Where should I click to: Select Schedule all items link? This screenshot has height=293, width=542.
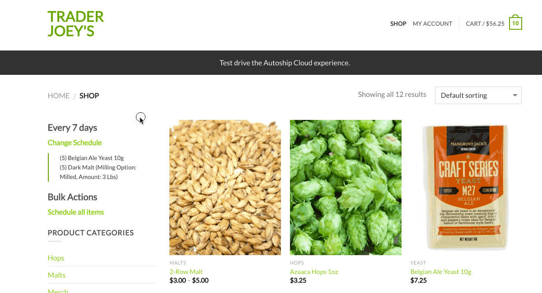pyautogui.click(x=76, y=212)
